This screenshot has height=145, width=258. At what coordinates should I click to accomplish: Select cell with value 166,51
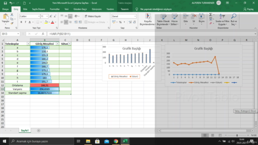pos(45,85)
